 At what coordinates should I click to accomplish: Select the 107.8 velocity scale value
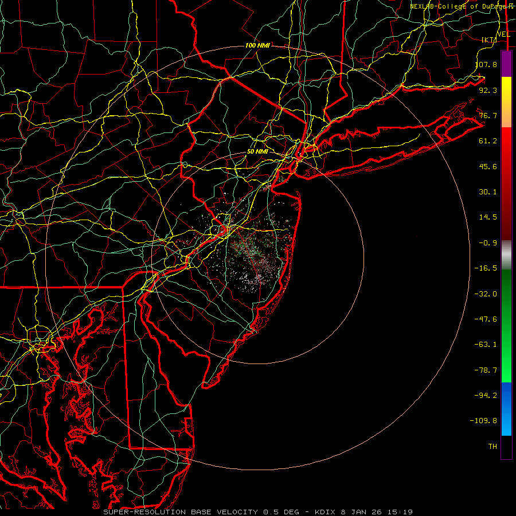coord(486,64)
